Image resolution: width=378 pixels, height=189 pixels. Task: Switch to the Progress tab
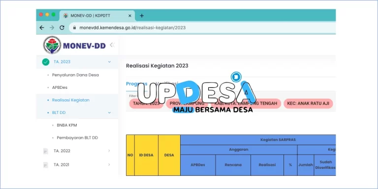136,83
